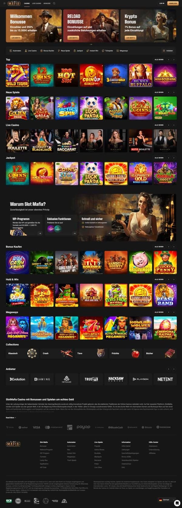Switch to the Live Casino header tab
182x508 pixels.
click(36, 3)
